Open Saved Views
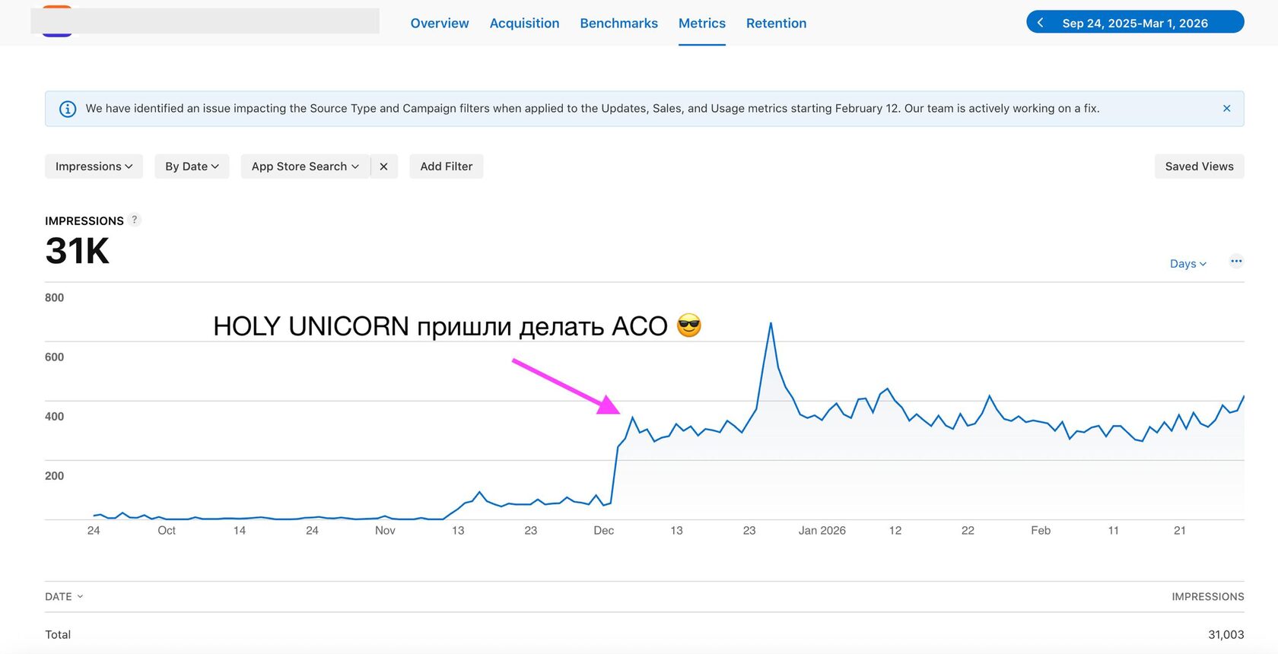 pyautogui.click(x=1199, y=167)
